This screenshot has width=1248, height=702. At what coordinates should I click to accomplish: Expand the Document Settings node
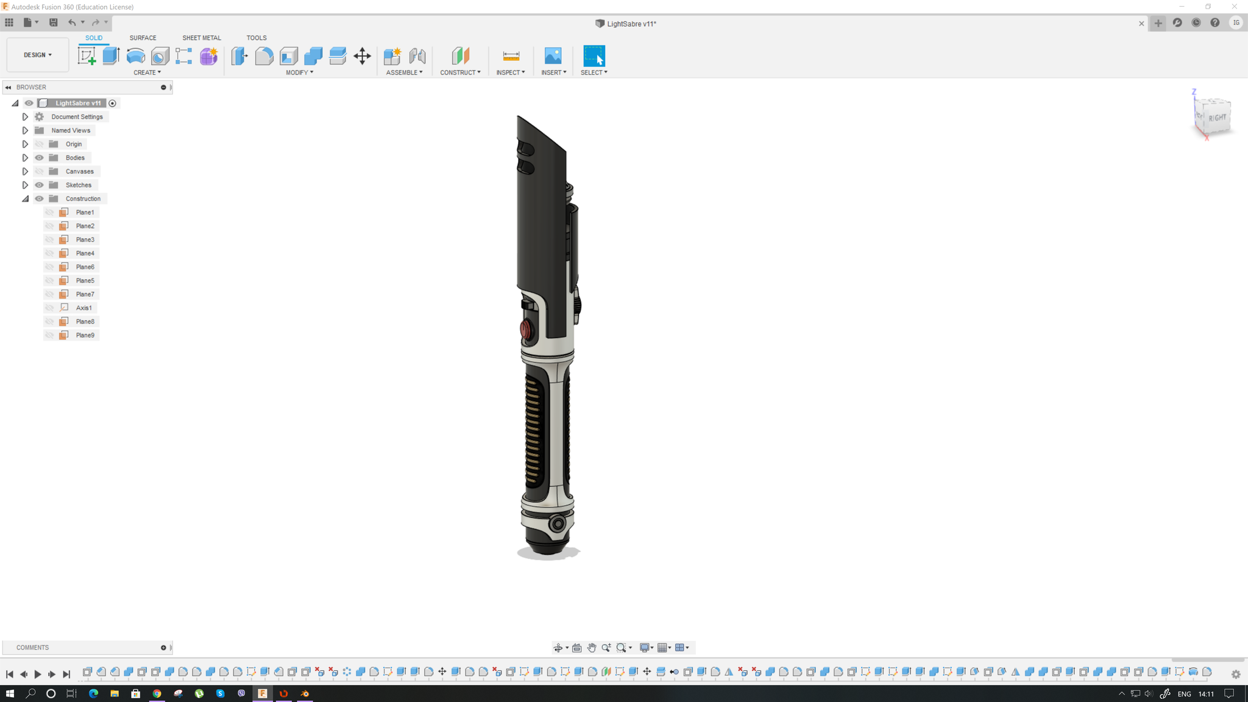[x=25, y=117]
